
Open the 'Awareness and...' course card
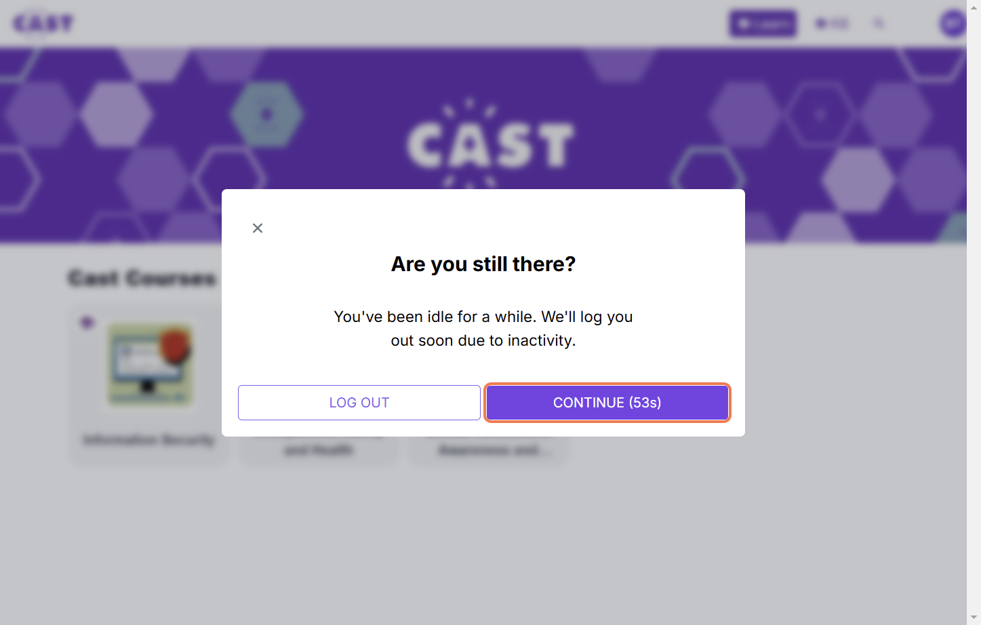pos(488,449)
